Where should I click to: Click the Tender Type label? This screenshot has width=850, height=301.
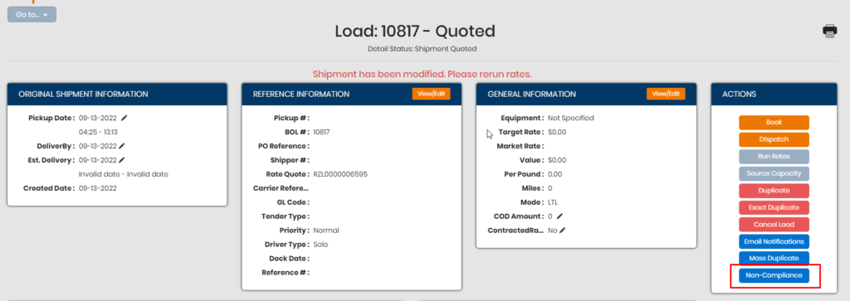286,216
